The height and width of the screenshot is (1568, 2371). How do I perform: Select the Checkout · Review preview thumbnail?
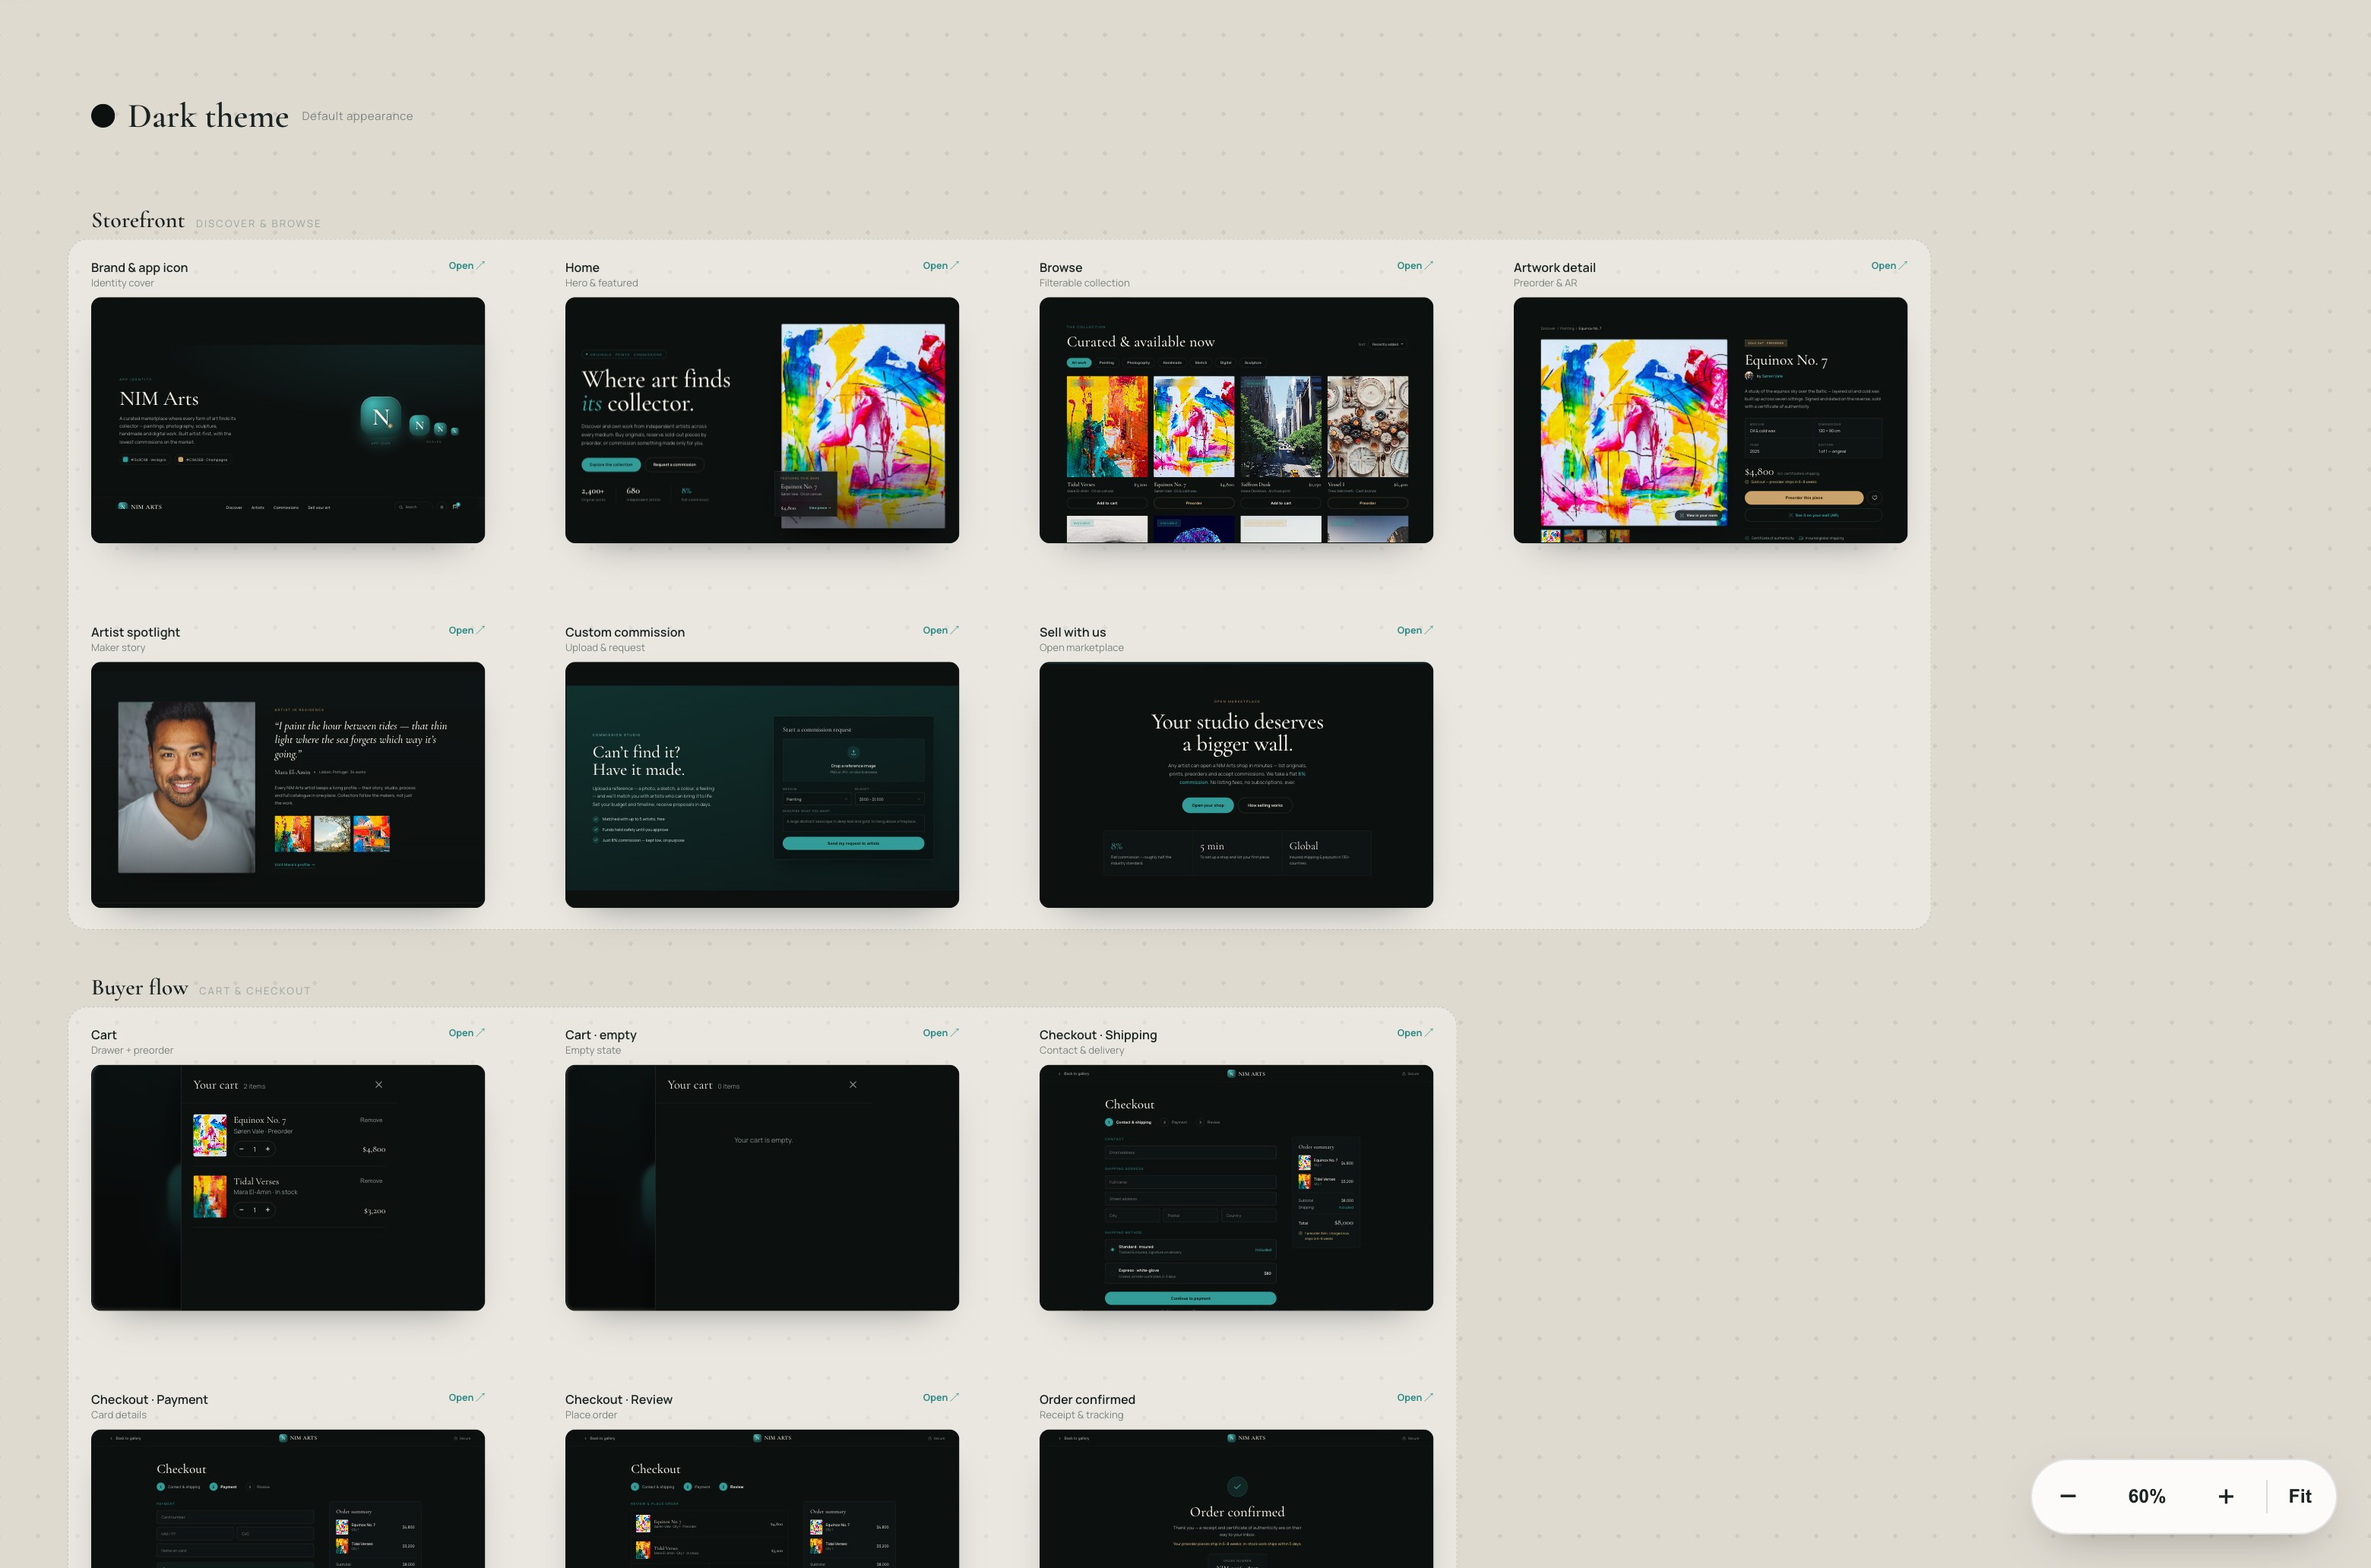762,1499
